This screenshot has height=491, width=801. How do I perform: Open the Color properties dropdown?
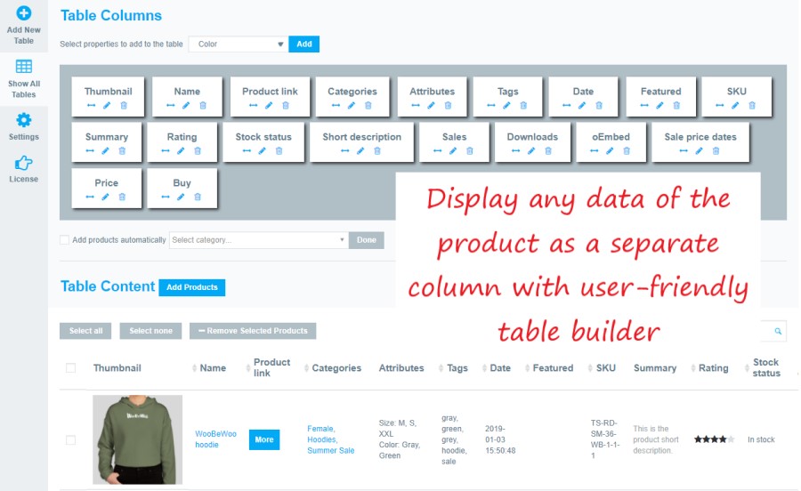click(238, 44)
